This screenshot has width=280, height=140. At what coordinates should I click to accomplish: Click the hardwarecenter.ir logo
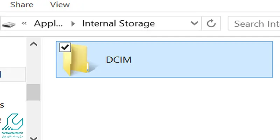12,126
